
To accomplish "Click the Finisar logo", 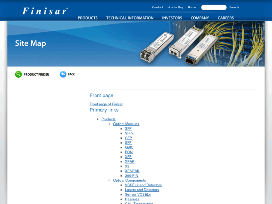I will click(x=45, y=11).
